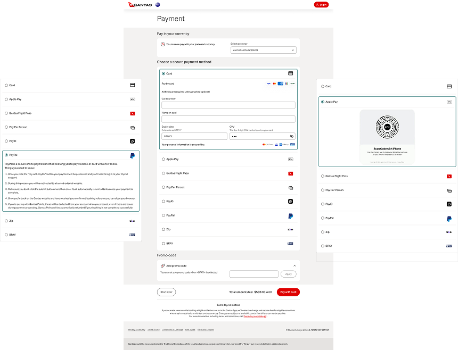Select Apple Pay radio in right panel
The height and width of the screenshot is (350, 458).
(x=323, y=102)
